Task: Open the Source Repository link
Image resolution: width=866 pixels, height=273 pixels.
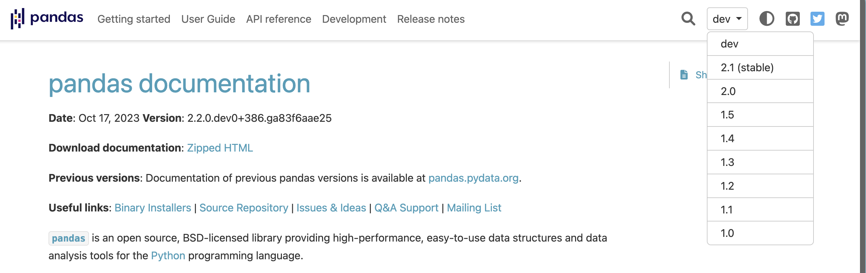Action: (244, 208)
